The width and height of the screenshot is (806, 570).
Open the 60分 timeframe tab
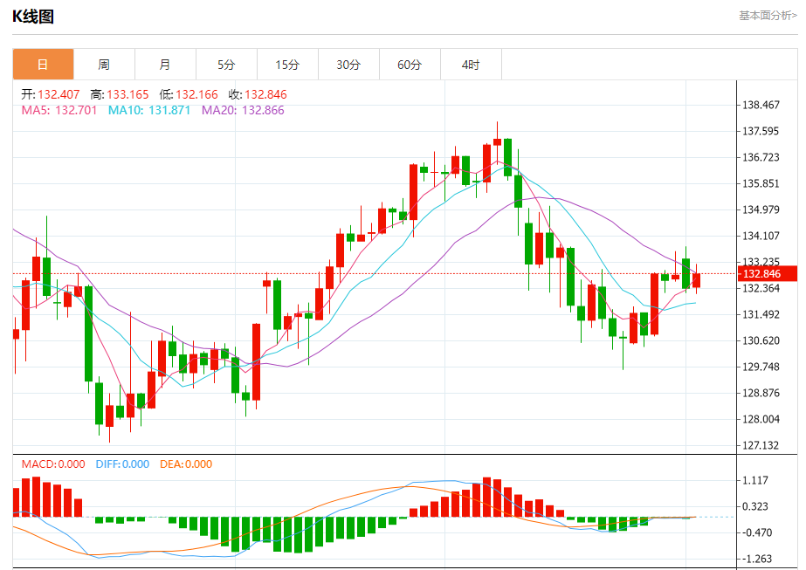pyautogui.click(x=410, y=65)
